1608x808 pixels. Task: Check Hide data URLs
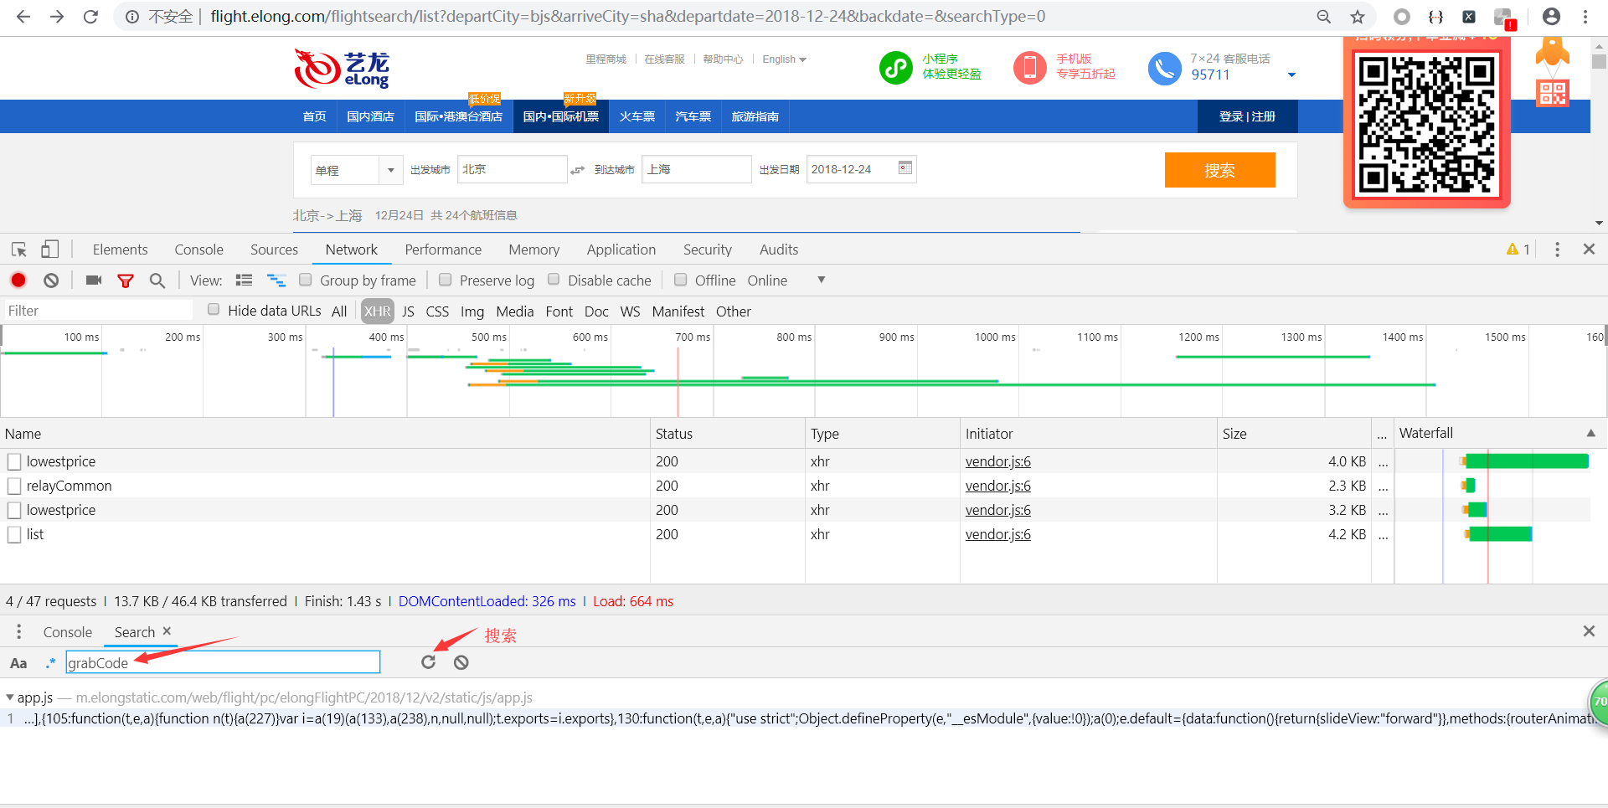click(214, 310)
